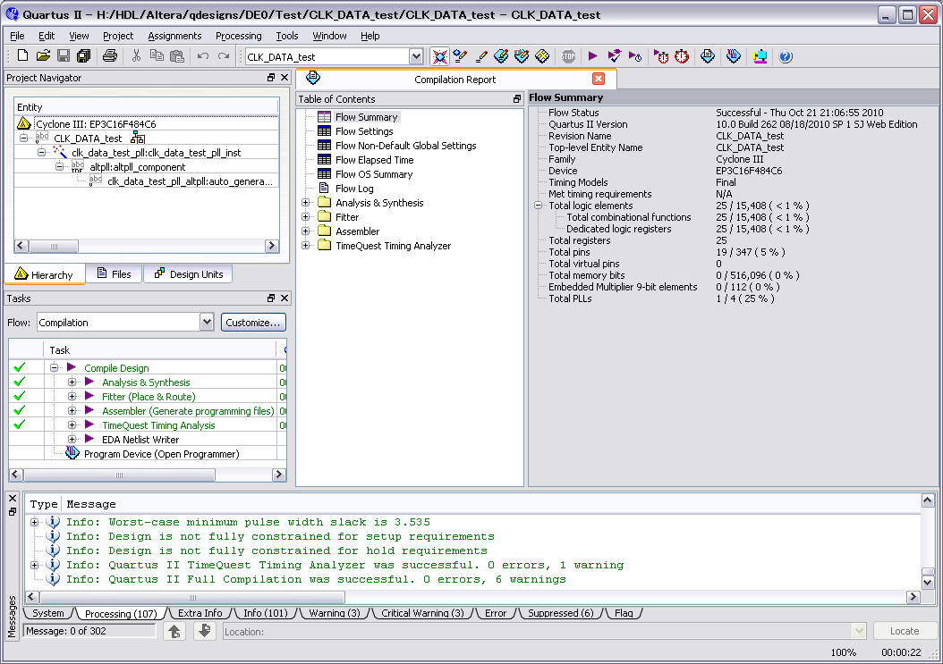Open the Tools menu
The image size is (943, 664).
tap(287, 36)
